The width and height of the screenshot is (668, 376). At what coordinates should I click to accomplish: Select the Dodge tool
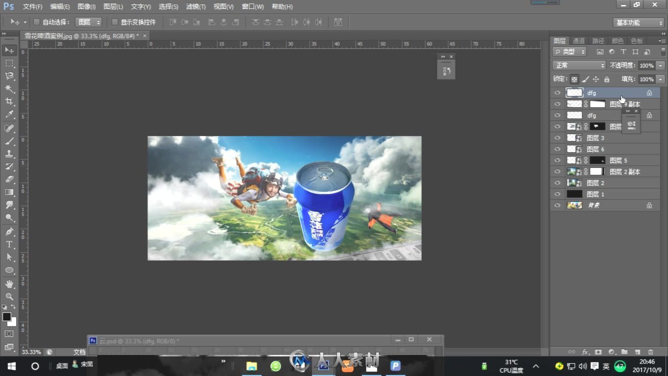point(9,217)
